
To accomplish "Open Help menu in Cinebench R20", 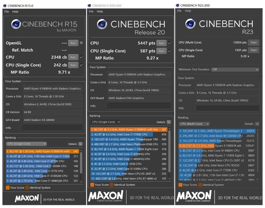I will [x=100, y=11].
